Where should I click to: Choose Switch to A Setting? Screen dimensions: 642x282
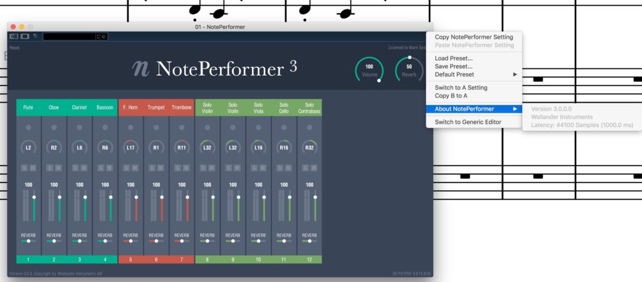coord(474,88)
